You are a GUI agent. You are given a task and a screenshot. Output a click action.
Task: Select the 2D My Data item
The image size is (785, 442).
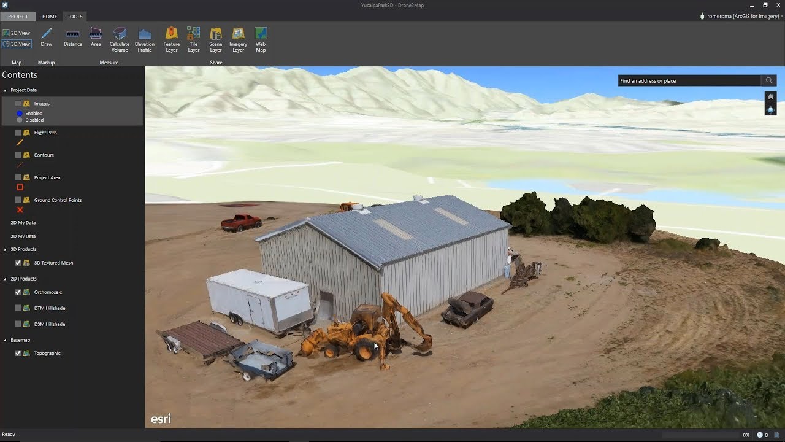[23, 223]
